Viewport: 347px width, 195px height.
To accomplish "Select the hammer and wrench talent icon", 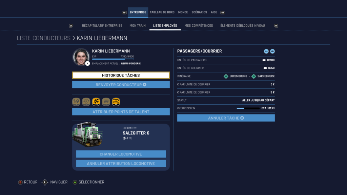I will click(x=96, y=102).
